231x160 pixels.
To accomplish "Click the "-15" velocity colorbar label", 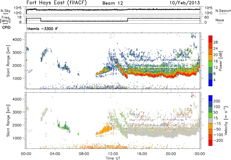I will pos(217,124).
